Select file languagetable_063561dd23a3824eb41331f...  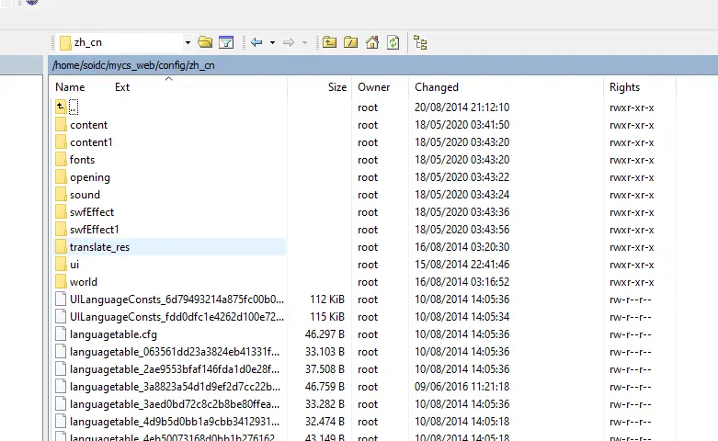(x=175, y=352)
